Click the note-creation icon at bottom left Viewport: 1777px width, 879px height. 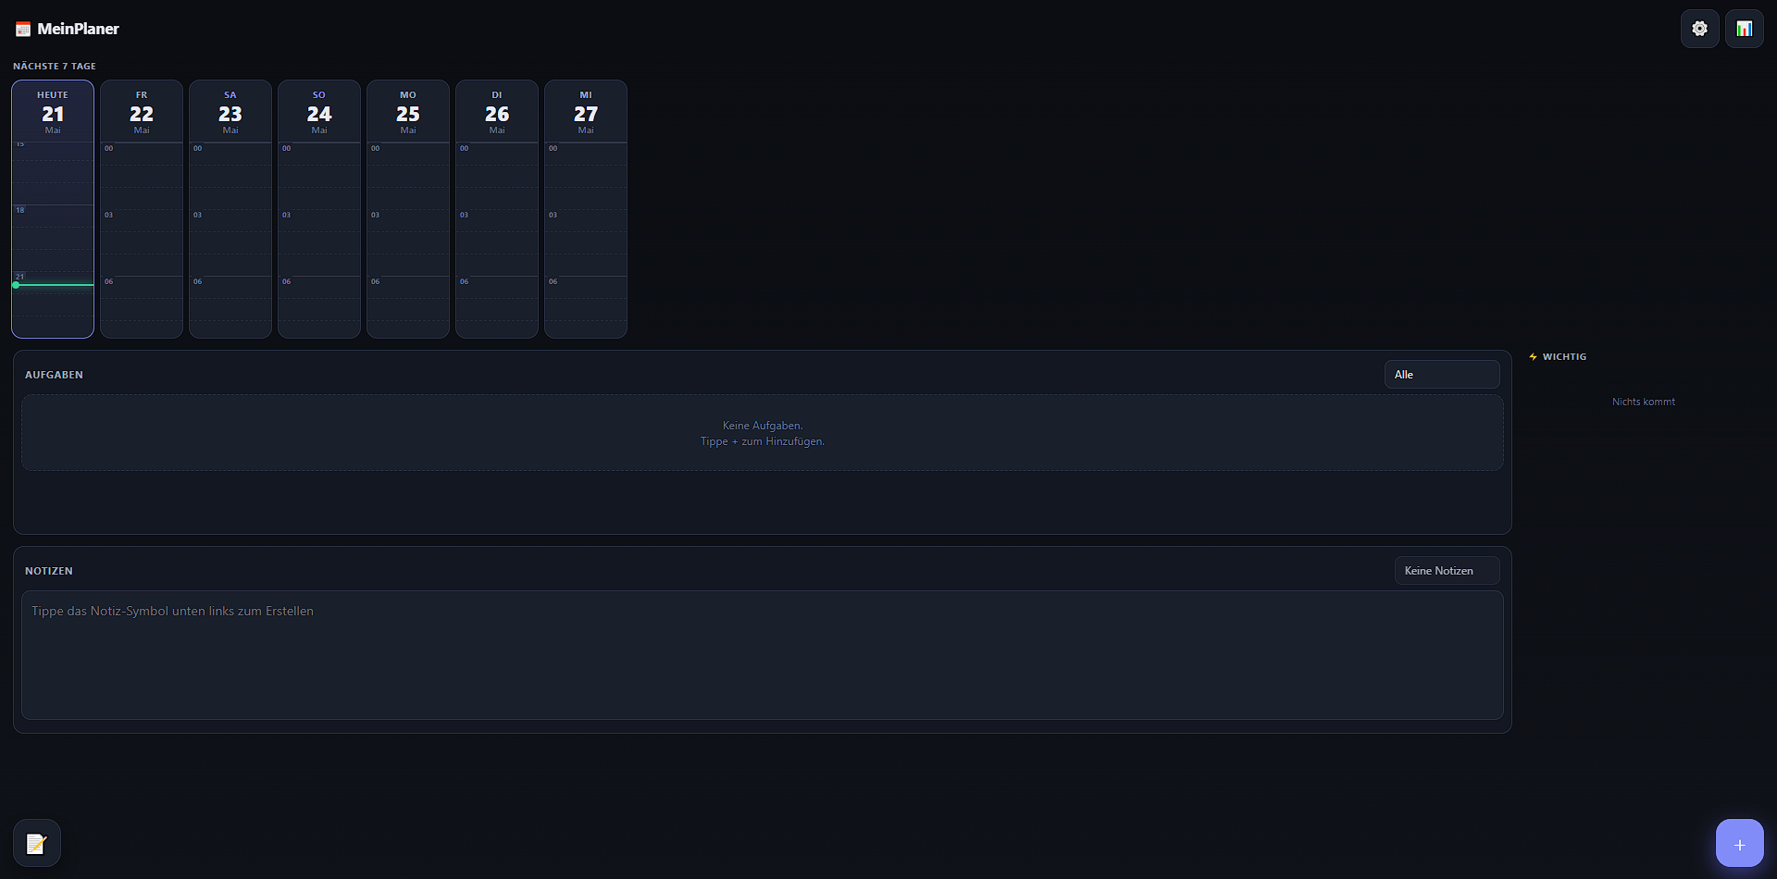[36, 843]
